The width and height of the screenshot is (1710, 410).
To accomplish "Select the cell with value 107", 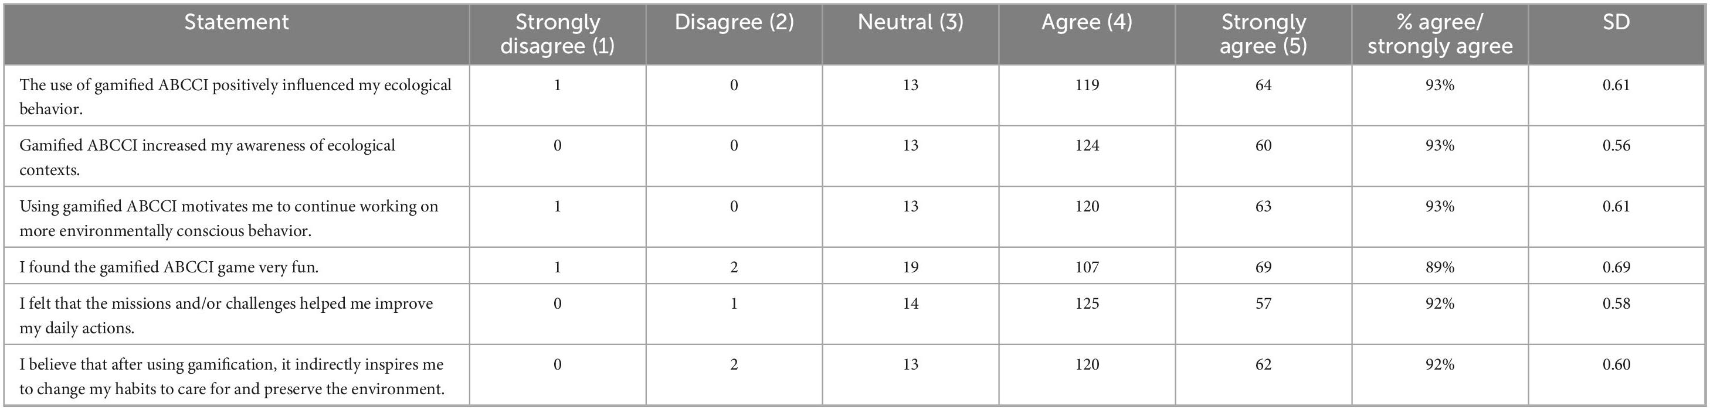I will (1087, 267).
